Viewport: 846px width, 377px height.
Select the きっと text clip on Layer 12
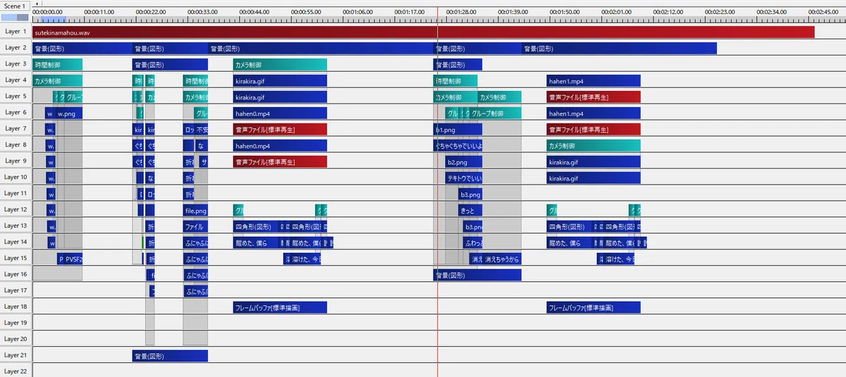pos(470,211)
